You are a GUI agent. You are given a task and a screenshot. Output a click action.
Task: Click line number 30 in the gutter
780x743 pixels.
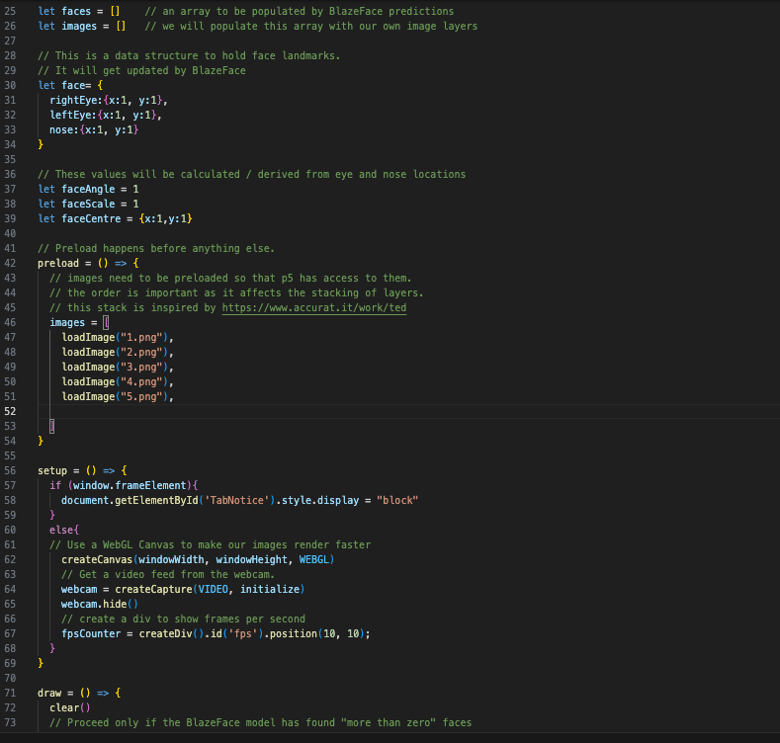[10, 85]
